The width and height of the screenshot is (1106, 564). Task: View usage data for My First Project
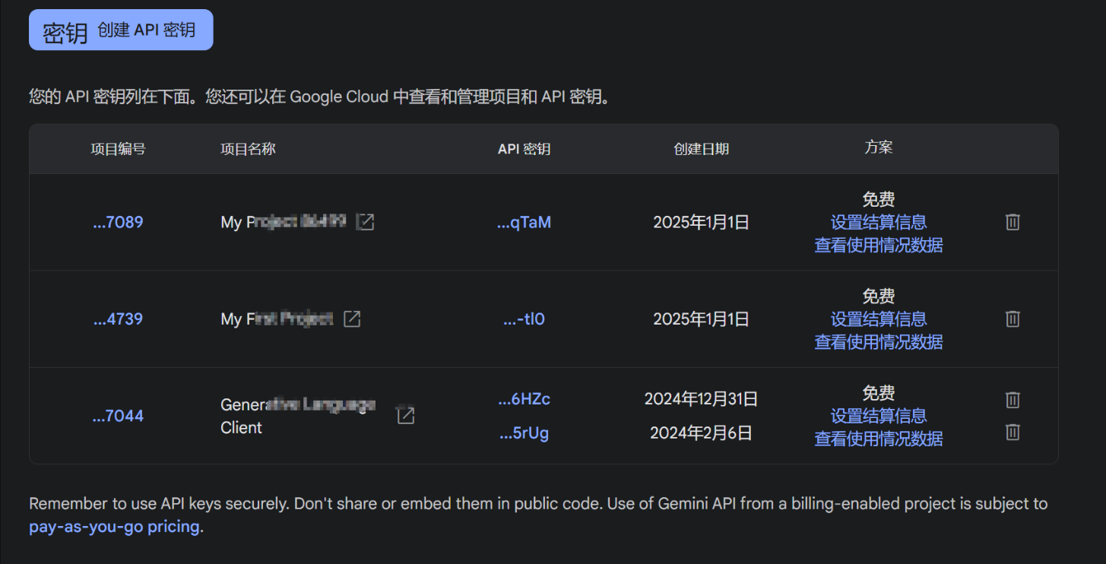point(878,342)
